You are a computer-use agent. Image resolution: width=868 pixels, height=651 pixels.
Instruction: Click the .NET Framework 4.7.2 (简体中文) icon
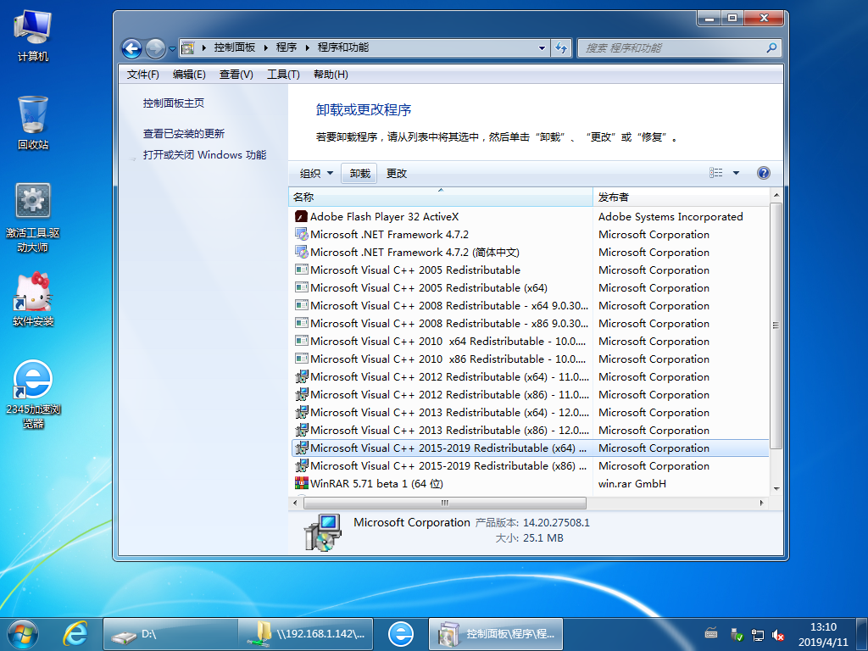click(x=301, y=252)
